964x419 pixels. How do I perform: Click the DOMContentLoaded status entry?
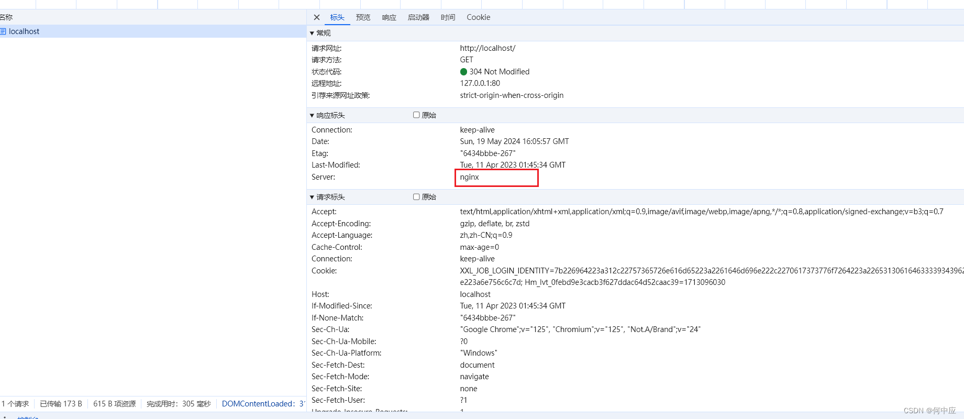(263, 404)
